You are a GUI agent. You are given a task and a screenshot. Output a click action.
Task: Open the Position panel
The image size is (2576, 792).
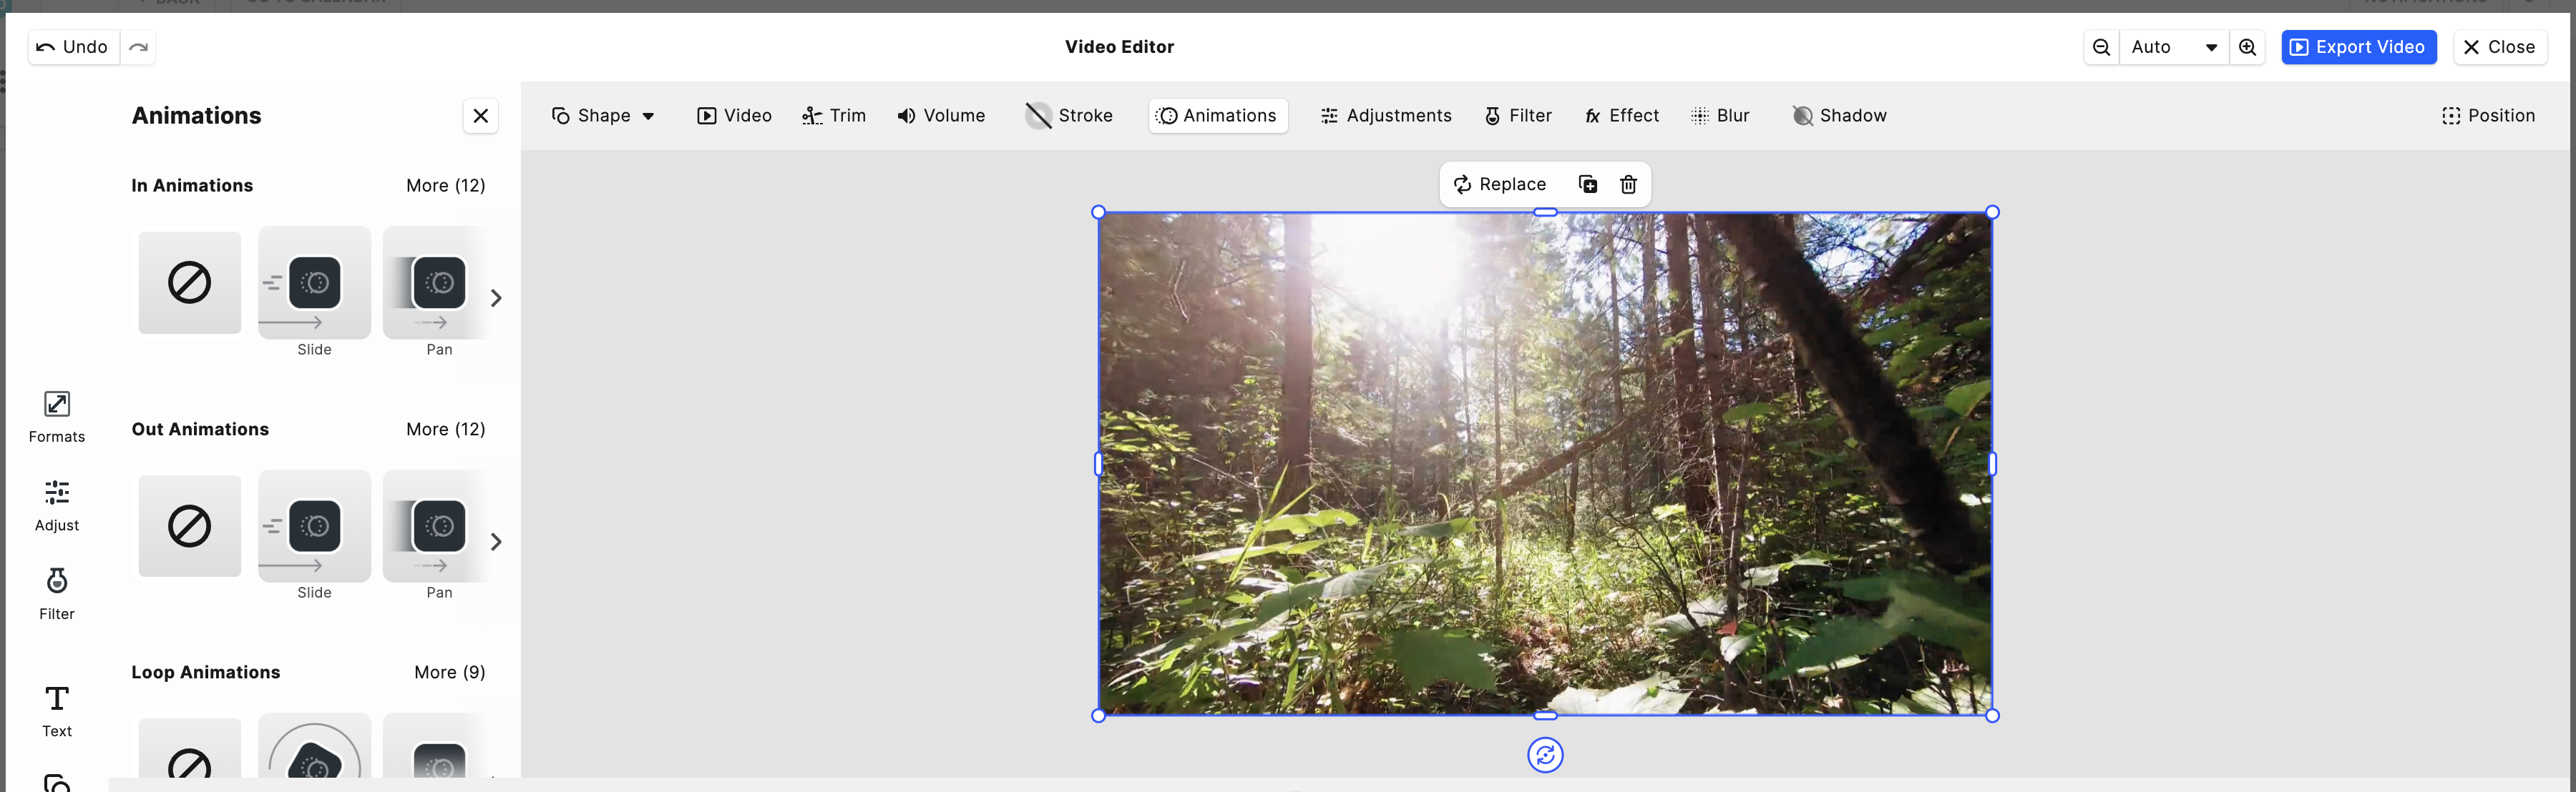point(2488,116)
